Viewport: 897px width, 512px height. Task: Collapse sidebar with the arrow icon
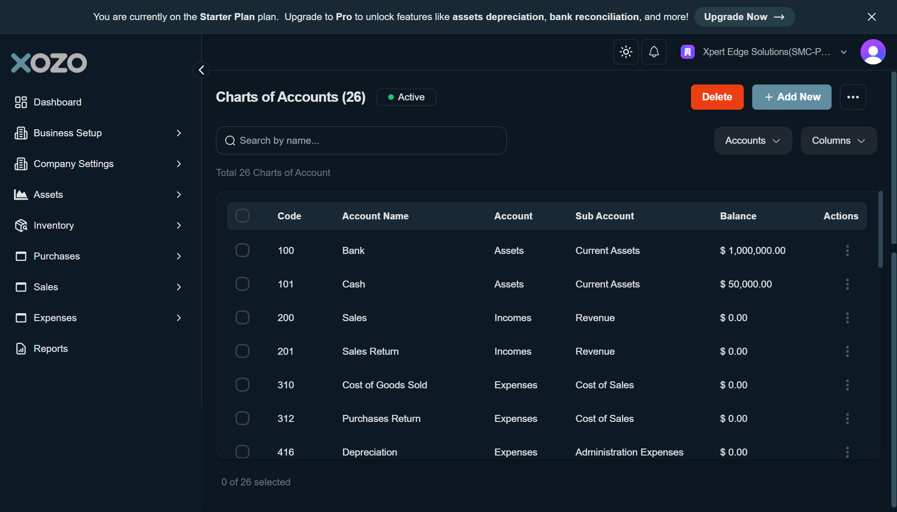[x=201, y=70]
